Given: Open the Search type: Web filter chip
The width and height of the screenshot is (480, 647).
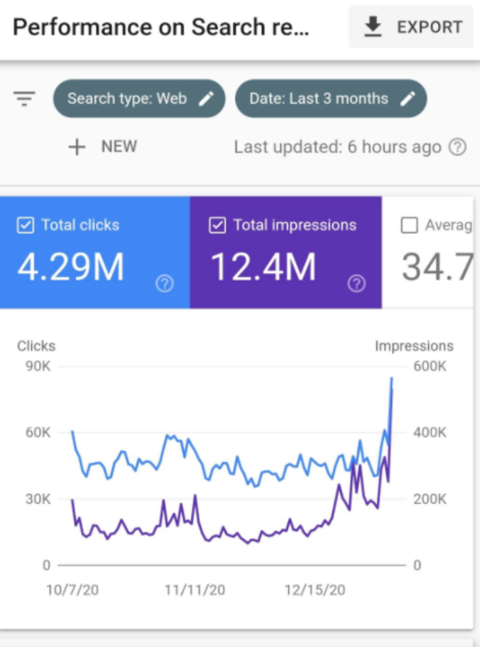Looking at the screenshot, I should coord(127,98).
